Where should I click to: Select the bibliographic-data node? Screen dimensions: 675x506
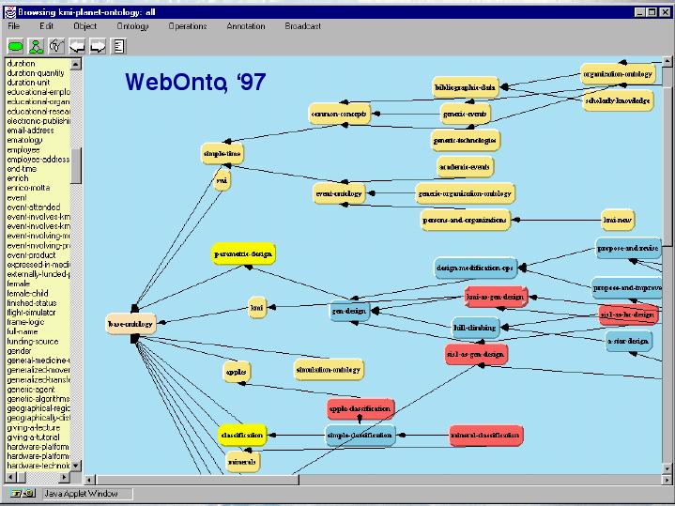(465, 87)
